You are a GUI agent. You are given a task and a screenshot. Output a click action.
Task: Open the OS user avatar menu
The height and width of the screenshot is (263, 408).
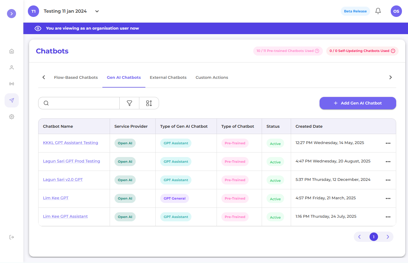click(396, 11)
